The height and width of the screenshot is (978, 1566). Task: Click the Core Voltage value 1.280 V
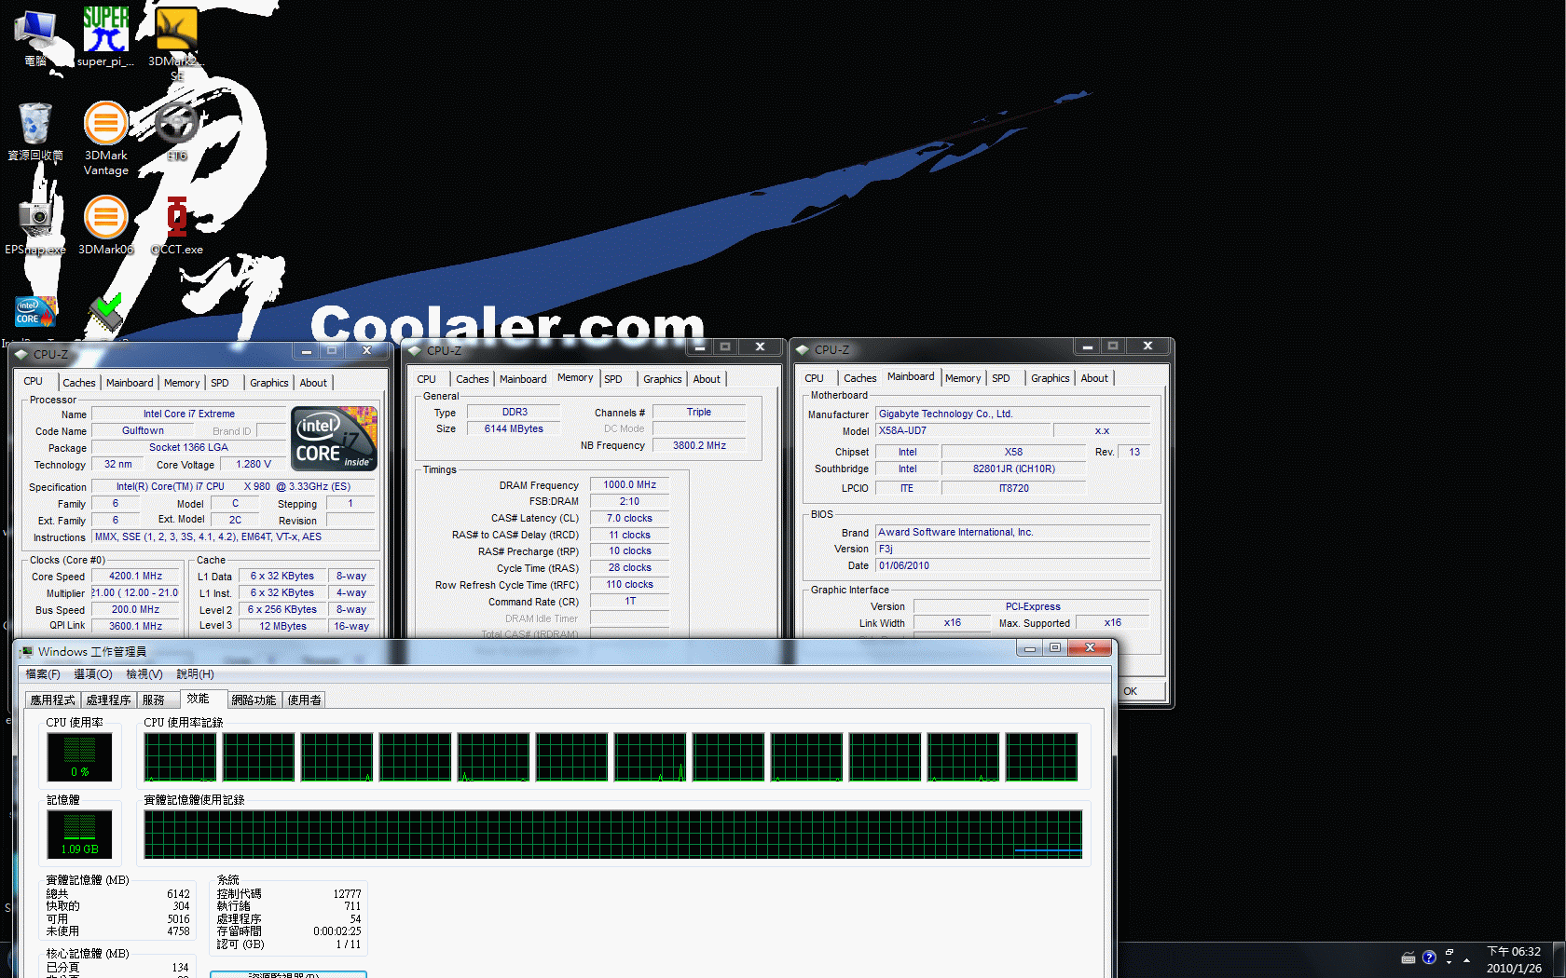[x=254, y=465]
